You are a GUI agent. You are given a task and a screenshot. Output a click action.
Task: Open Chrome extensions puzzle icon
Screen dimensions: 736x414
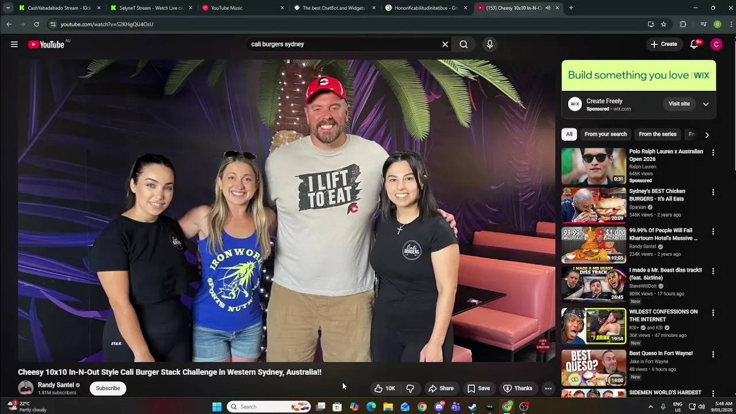pyautogui.click(x=683, y=24)
